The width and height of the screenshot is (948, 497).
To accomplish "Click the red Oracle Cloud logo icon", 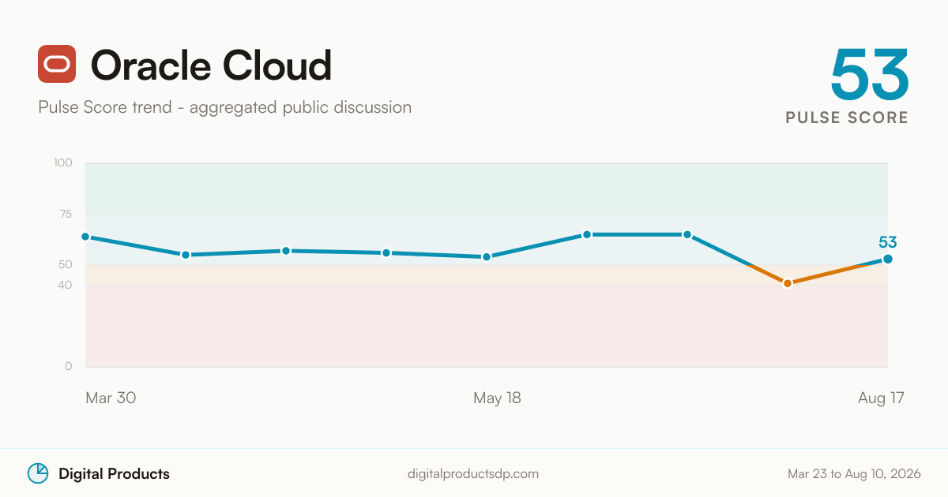I will [57, 64].
